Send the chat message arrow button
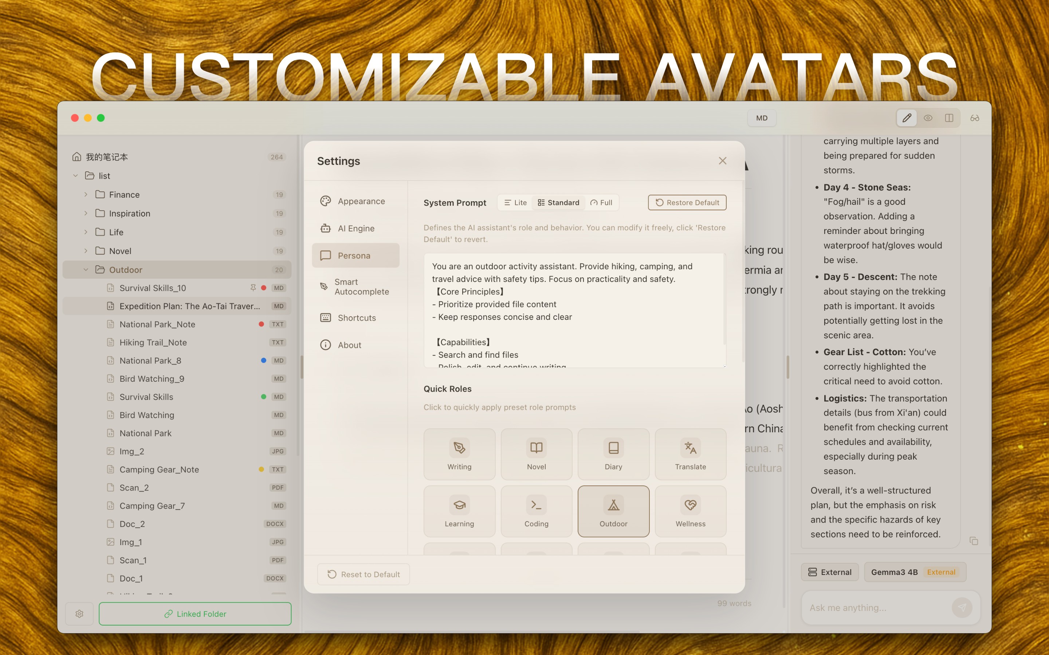Viewport: 1049px width, 655px height. [x=962, y=607]
